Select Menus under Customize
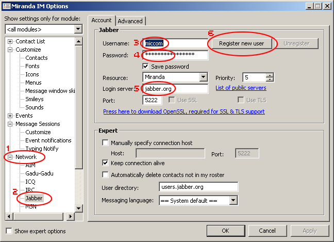 [x=34, y=83]
